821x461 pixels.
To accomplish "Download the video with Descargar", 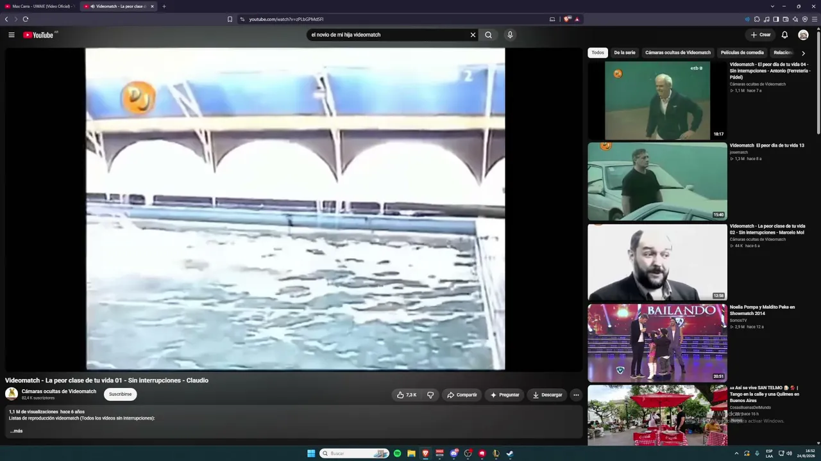I will (547, 395).
